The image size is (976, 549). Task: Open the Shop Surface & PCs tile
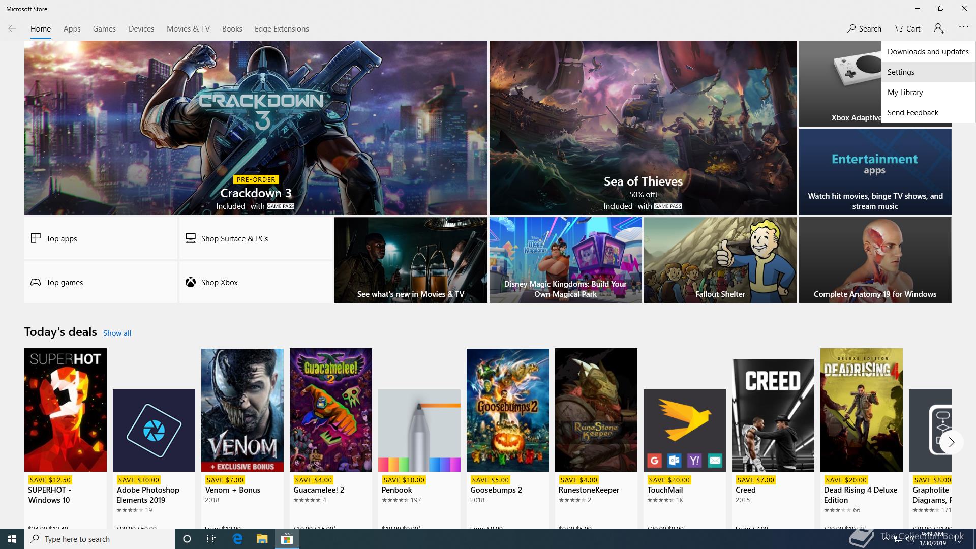coord(256,238)
